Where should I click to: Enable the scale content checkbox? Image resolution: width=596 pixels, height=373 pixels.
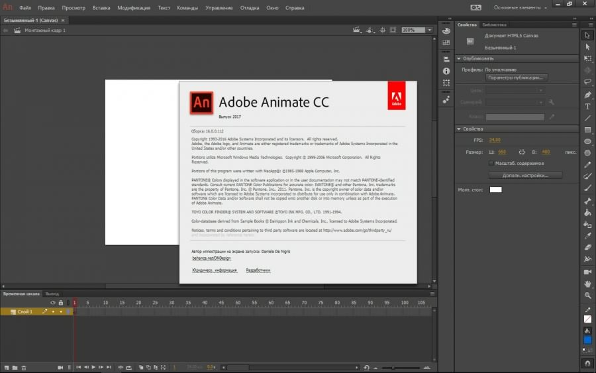click(491, 163)
